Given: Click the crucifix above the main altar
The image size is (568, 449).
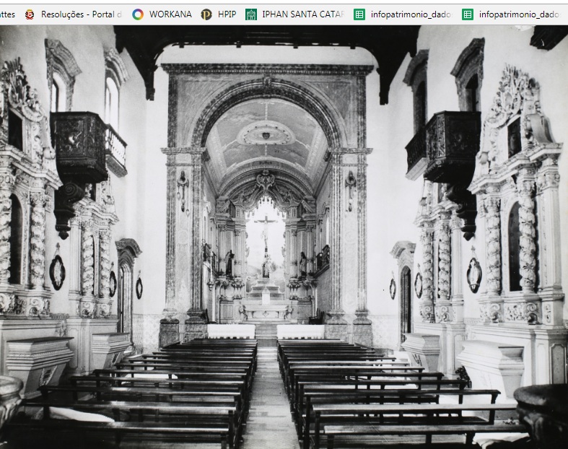Looking at the screenshot, I should (x=266, y=230).
